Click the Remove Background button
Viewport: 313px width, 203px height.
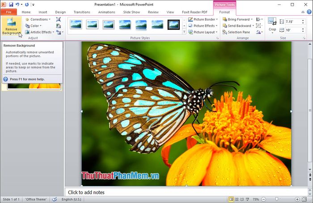[11, 26]
